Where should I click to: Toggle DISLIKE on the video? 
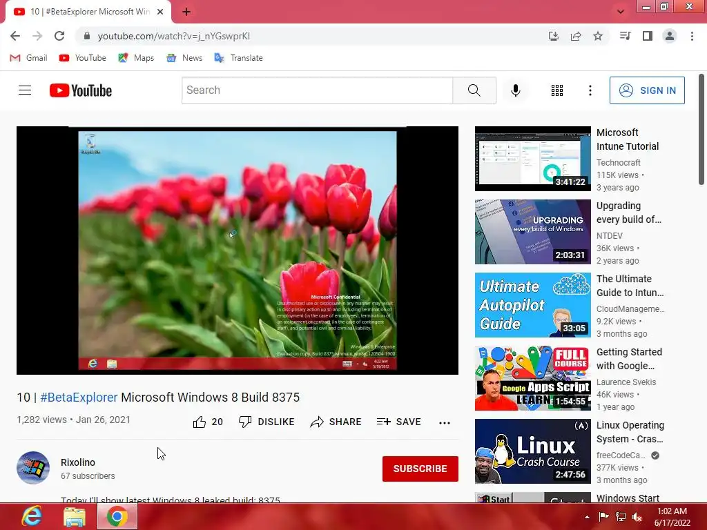(x=267, y=422)
